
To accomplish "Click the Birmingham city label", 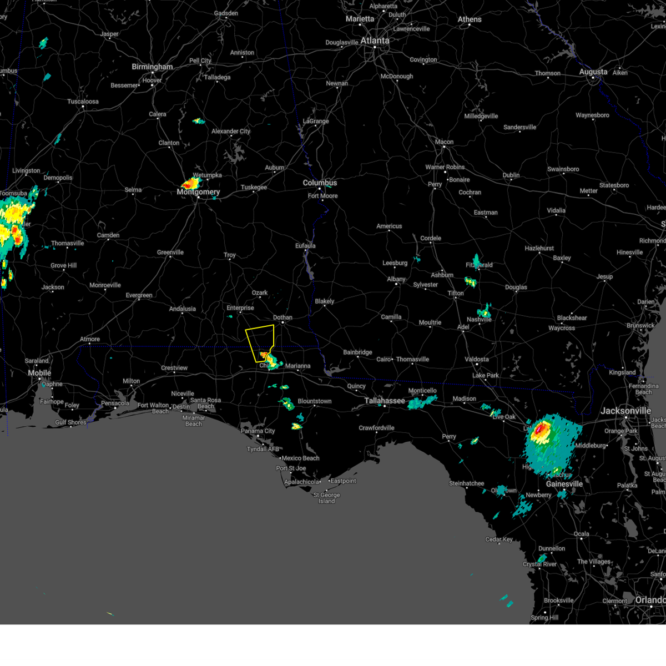I will [x=152, y=67].
